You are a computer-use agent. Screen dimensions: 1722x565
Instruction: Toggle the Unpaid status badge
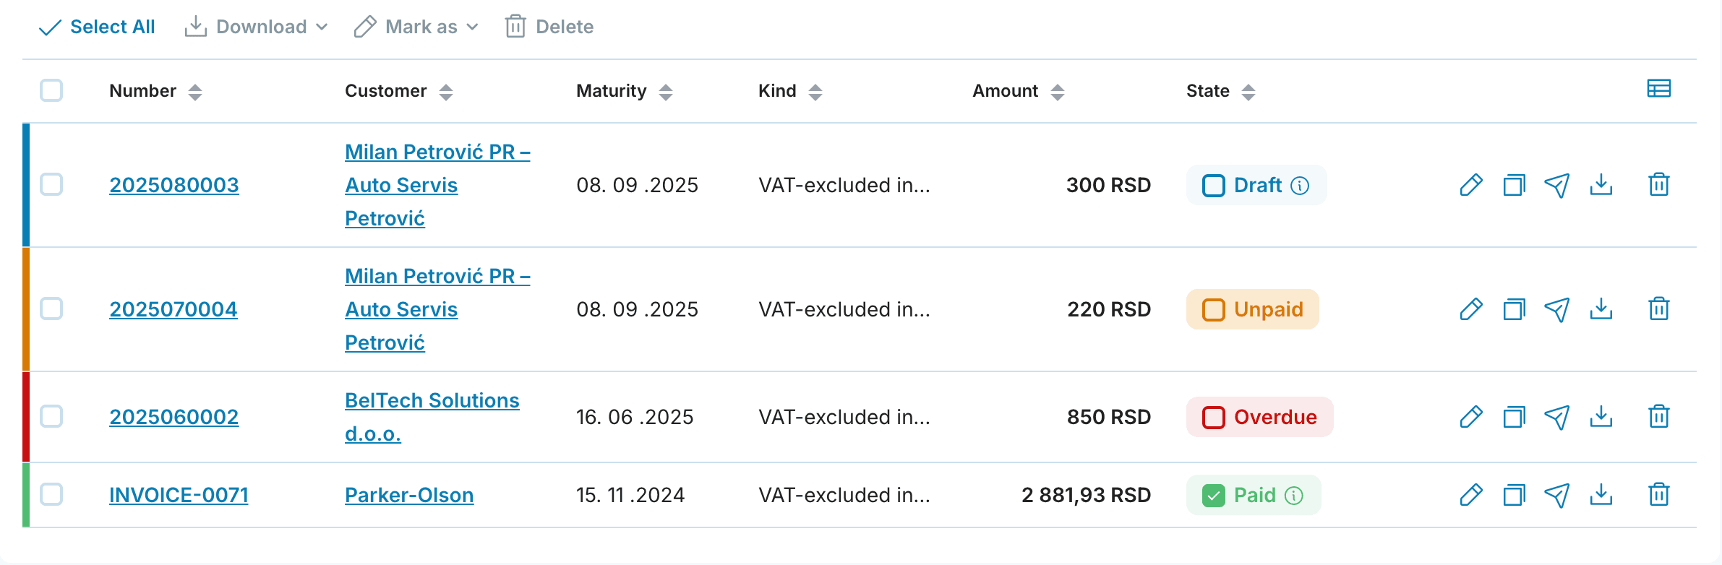click(x=1252, y=309)
